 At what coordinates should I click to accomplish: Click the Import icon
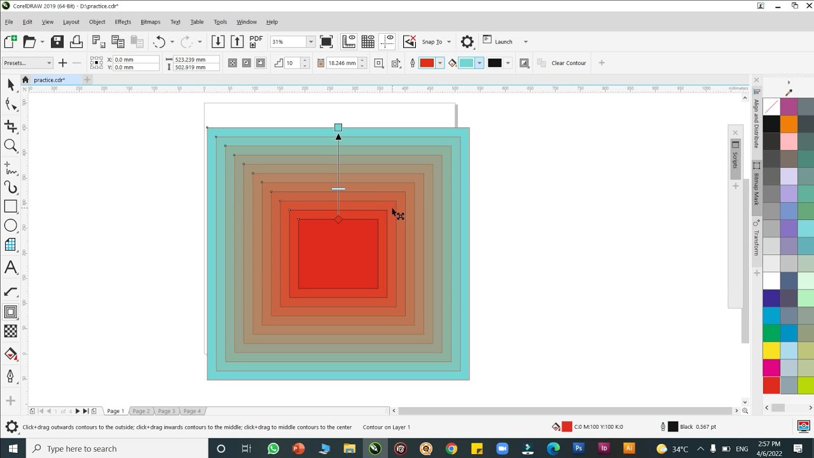[217, 42]
